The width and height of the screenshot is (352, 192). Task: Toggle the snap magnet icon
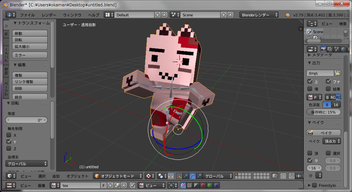tap(291, 176)
